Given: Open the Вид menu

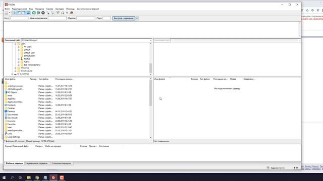Looking at the screenshot, I should pos(31,9).
